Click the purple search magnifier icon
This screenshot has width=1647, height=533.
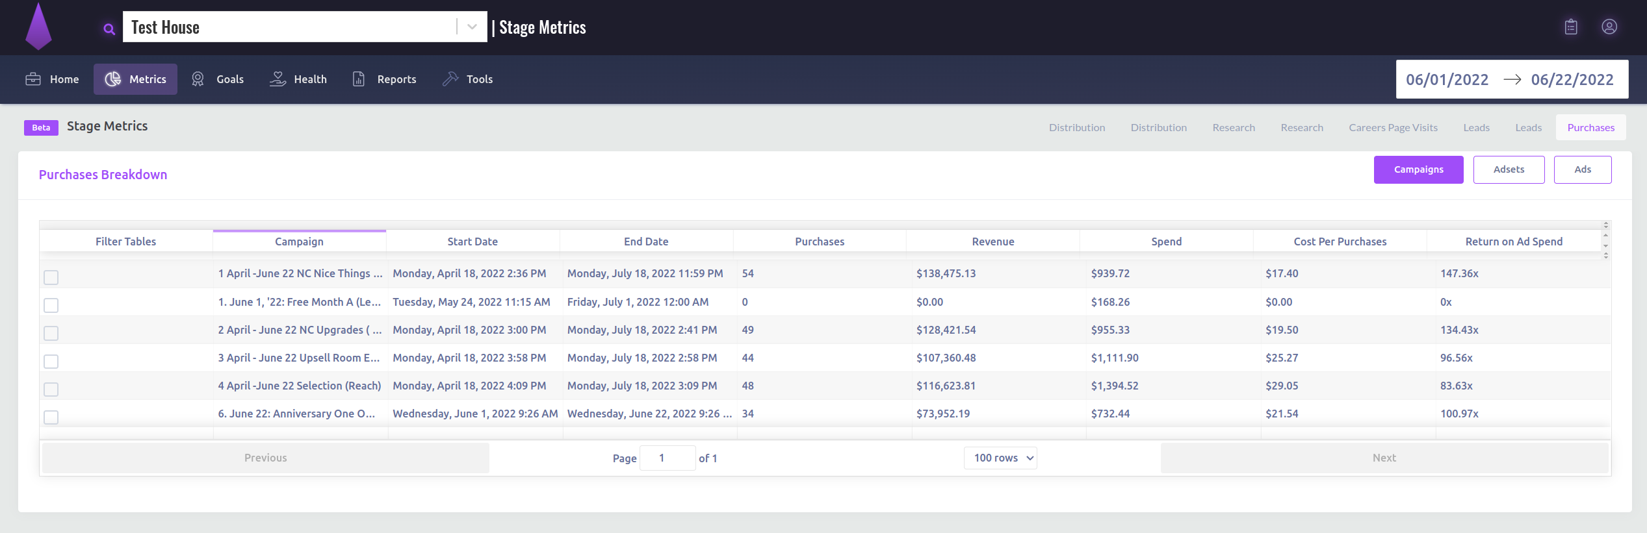(109, 29)
